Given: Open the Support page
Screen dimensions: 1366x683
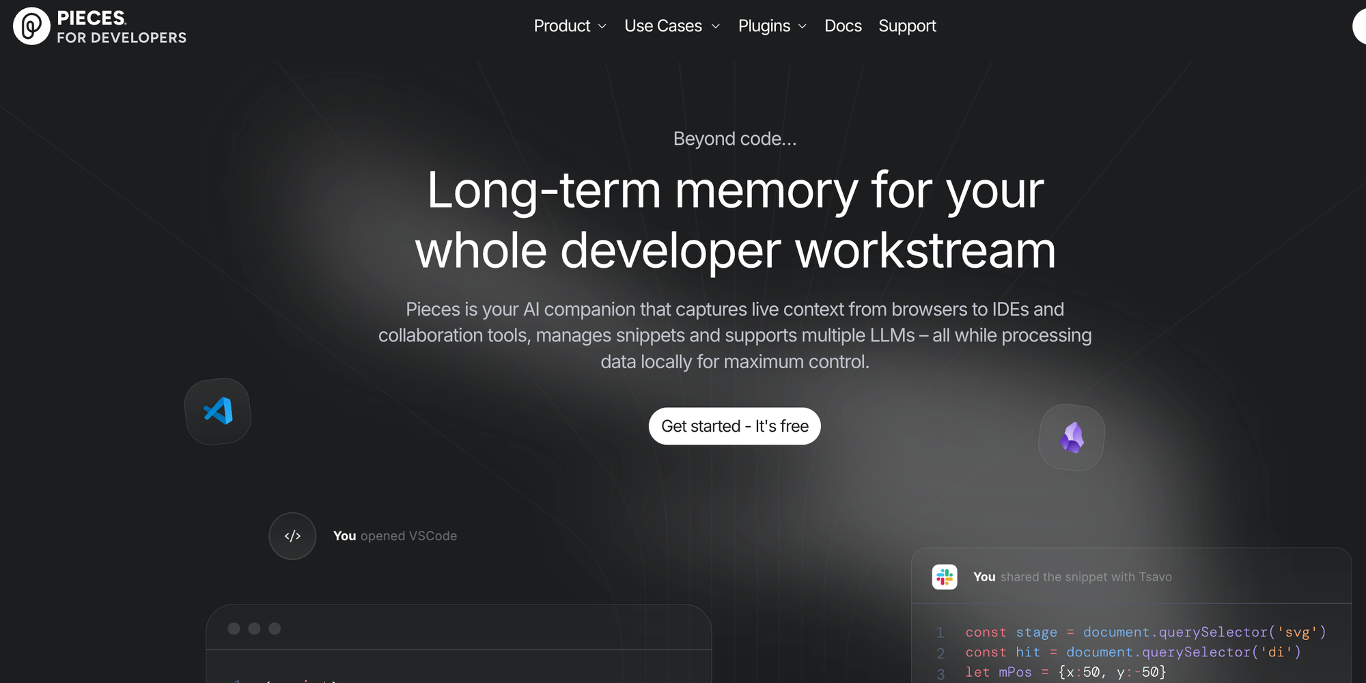Looking at the screenshot, I should pyautogui.click(x=907, y=26).
